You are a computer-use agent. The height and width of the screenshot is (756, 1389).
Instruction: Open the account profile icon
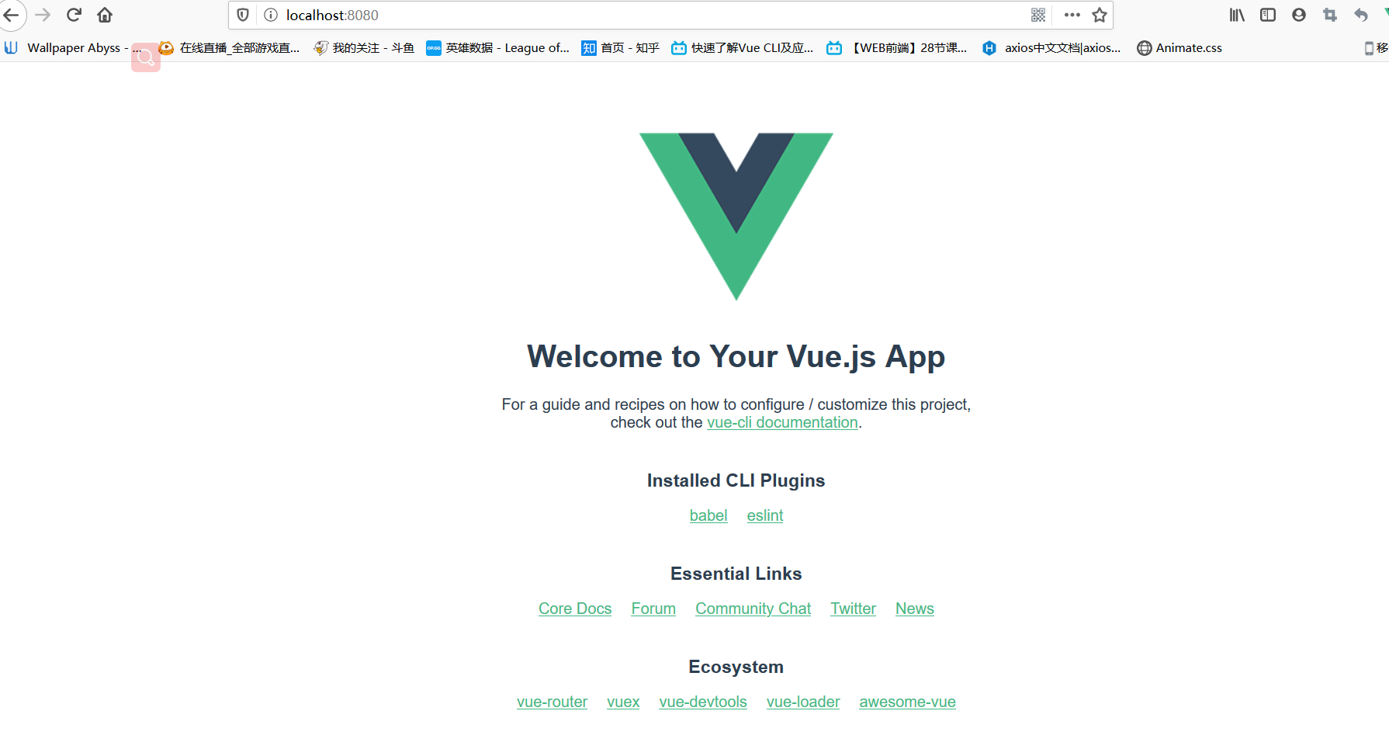tap(1299, 15)
